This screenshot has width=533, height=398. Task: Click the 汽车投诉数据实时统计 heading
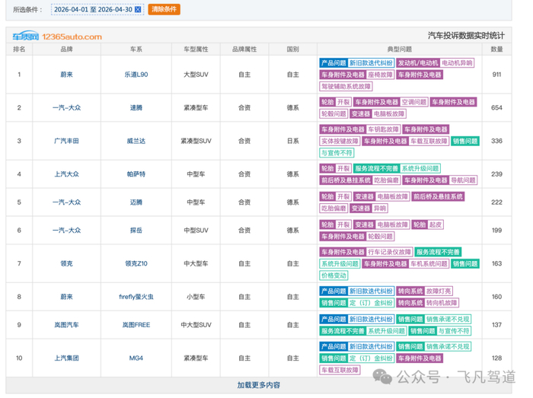coord(466,36)
